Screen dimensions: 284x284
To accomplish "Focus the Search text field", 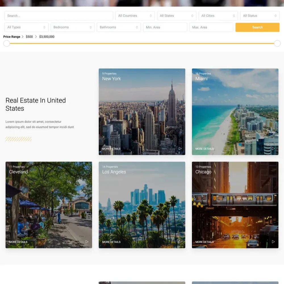I will coord(59,16).
